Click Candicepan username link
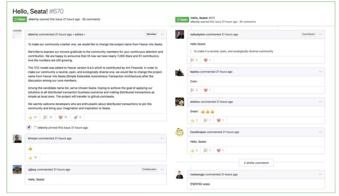This screenshot has height=196, width=339. coord(198,132)
